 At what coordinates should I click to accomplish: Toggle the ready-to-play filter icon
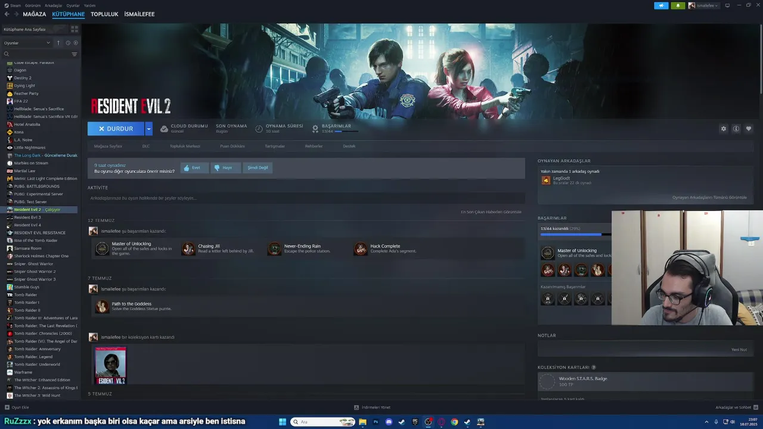(x=75, y=43)
